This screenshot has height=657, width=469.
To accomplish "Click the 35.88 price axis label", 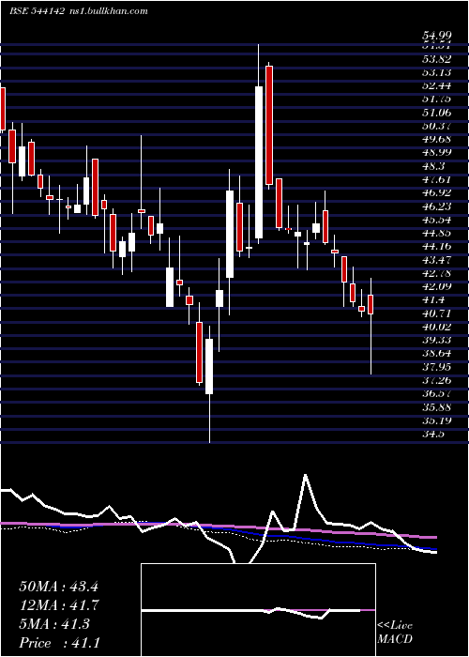I will 436,407.
